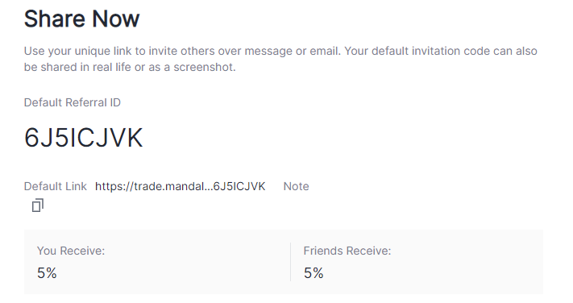Click the Note label beside link
573x303 pixels.
coord(296,186)
